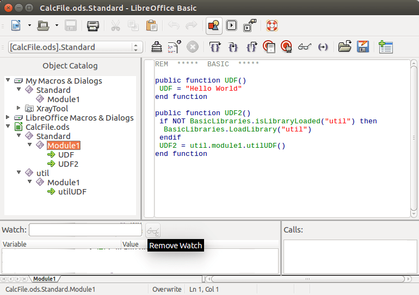Image resolution: width=419 pixels, height=295 pixels.
Task: Select the util library label
Action: coord(43,173)
